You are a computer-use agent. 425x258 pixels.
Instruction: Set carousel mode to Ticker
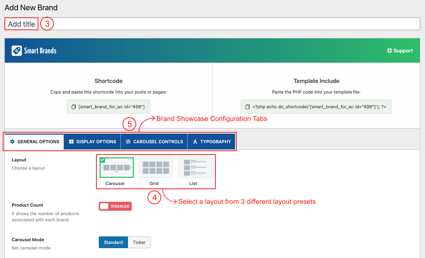click(139, 242)
